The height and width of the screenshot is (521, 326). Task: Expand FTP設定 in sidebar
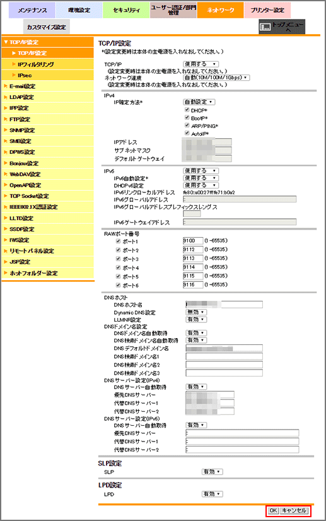coord(48,119)
